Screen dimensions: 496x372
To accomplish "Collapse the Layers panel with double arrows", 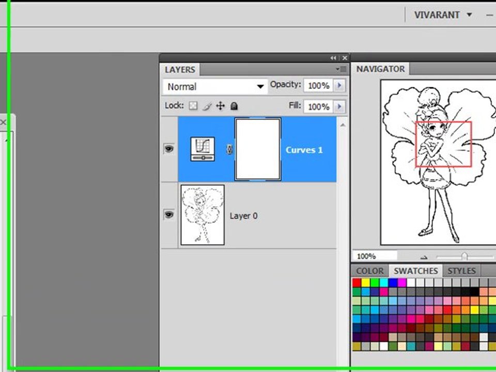I will tap(333, 58).
